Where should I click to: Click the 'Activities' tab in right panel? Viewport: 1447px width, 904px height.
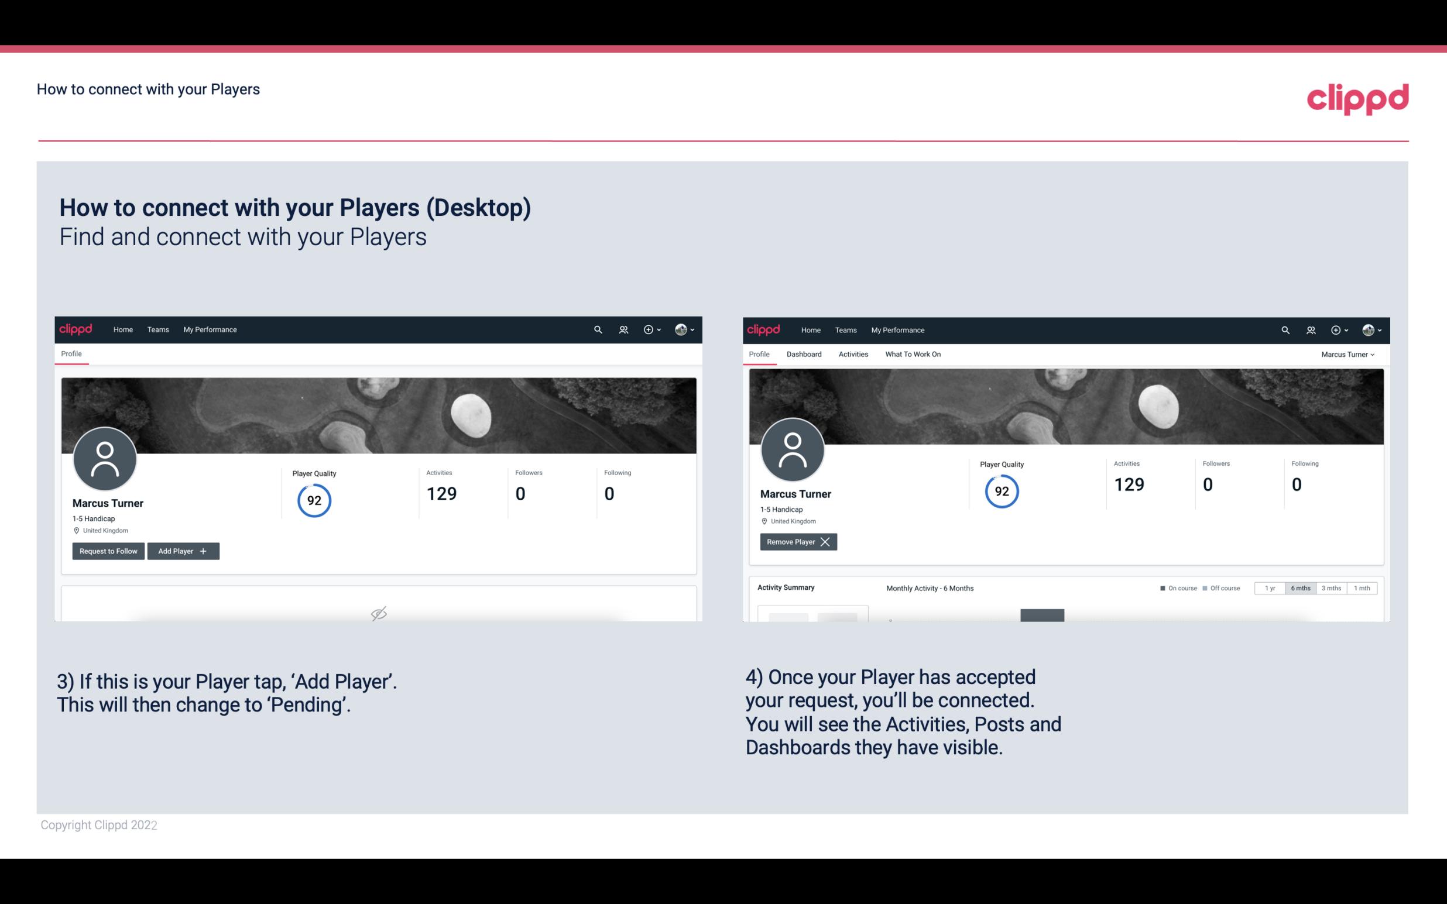[853, 354]
